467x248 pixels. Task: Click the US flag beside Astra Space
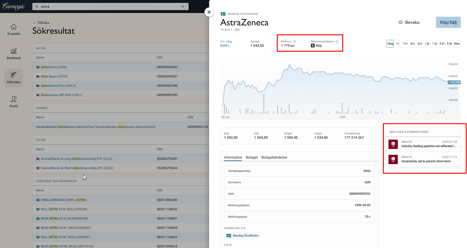tap(38, 76)
